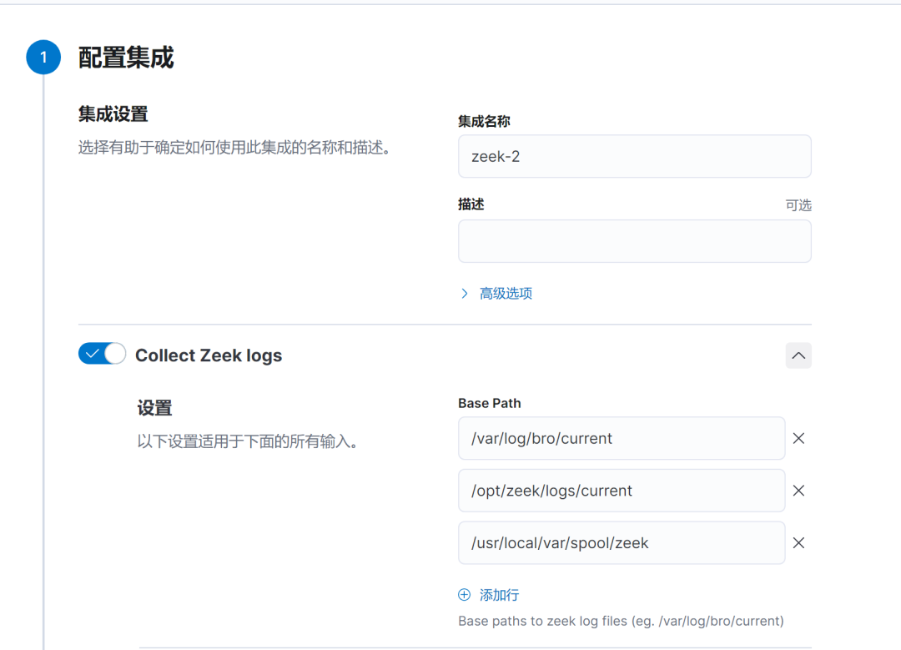Expand the 高级选项 chevron
The height and width of the screenshot is (650, 901).
tap(465, 294)
